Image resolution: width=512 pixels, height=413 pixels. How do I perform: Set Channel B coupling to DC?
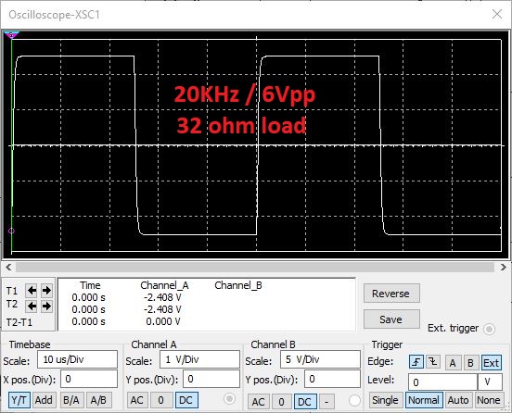pos(305,402)
